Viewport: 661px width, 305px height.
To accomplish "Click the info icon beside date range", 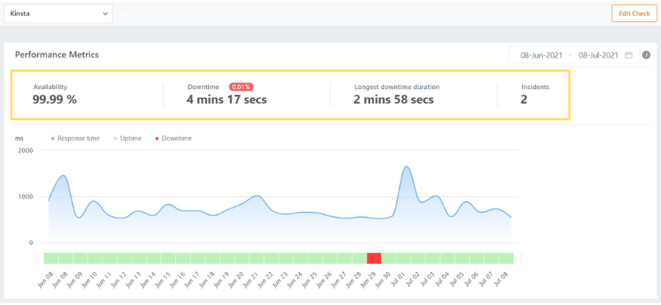I will pos(646,55).
